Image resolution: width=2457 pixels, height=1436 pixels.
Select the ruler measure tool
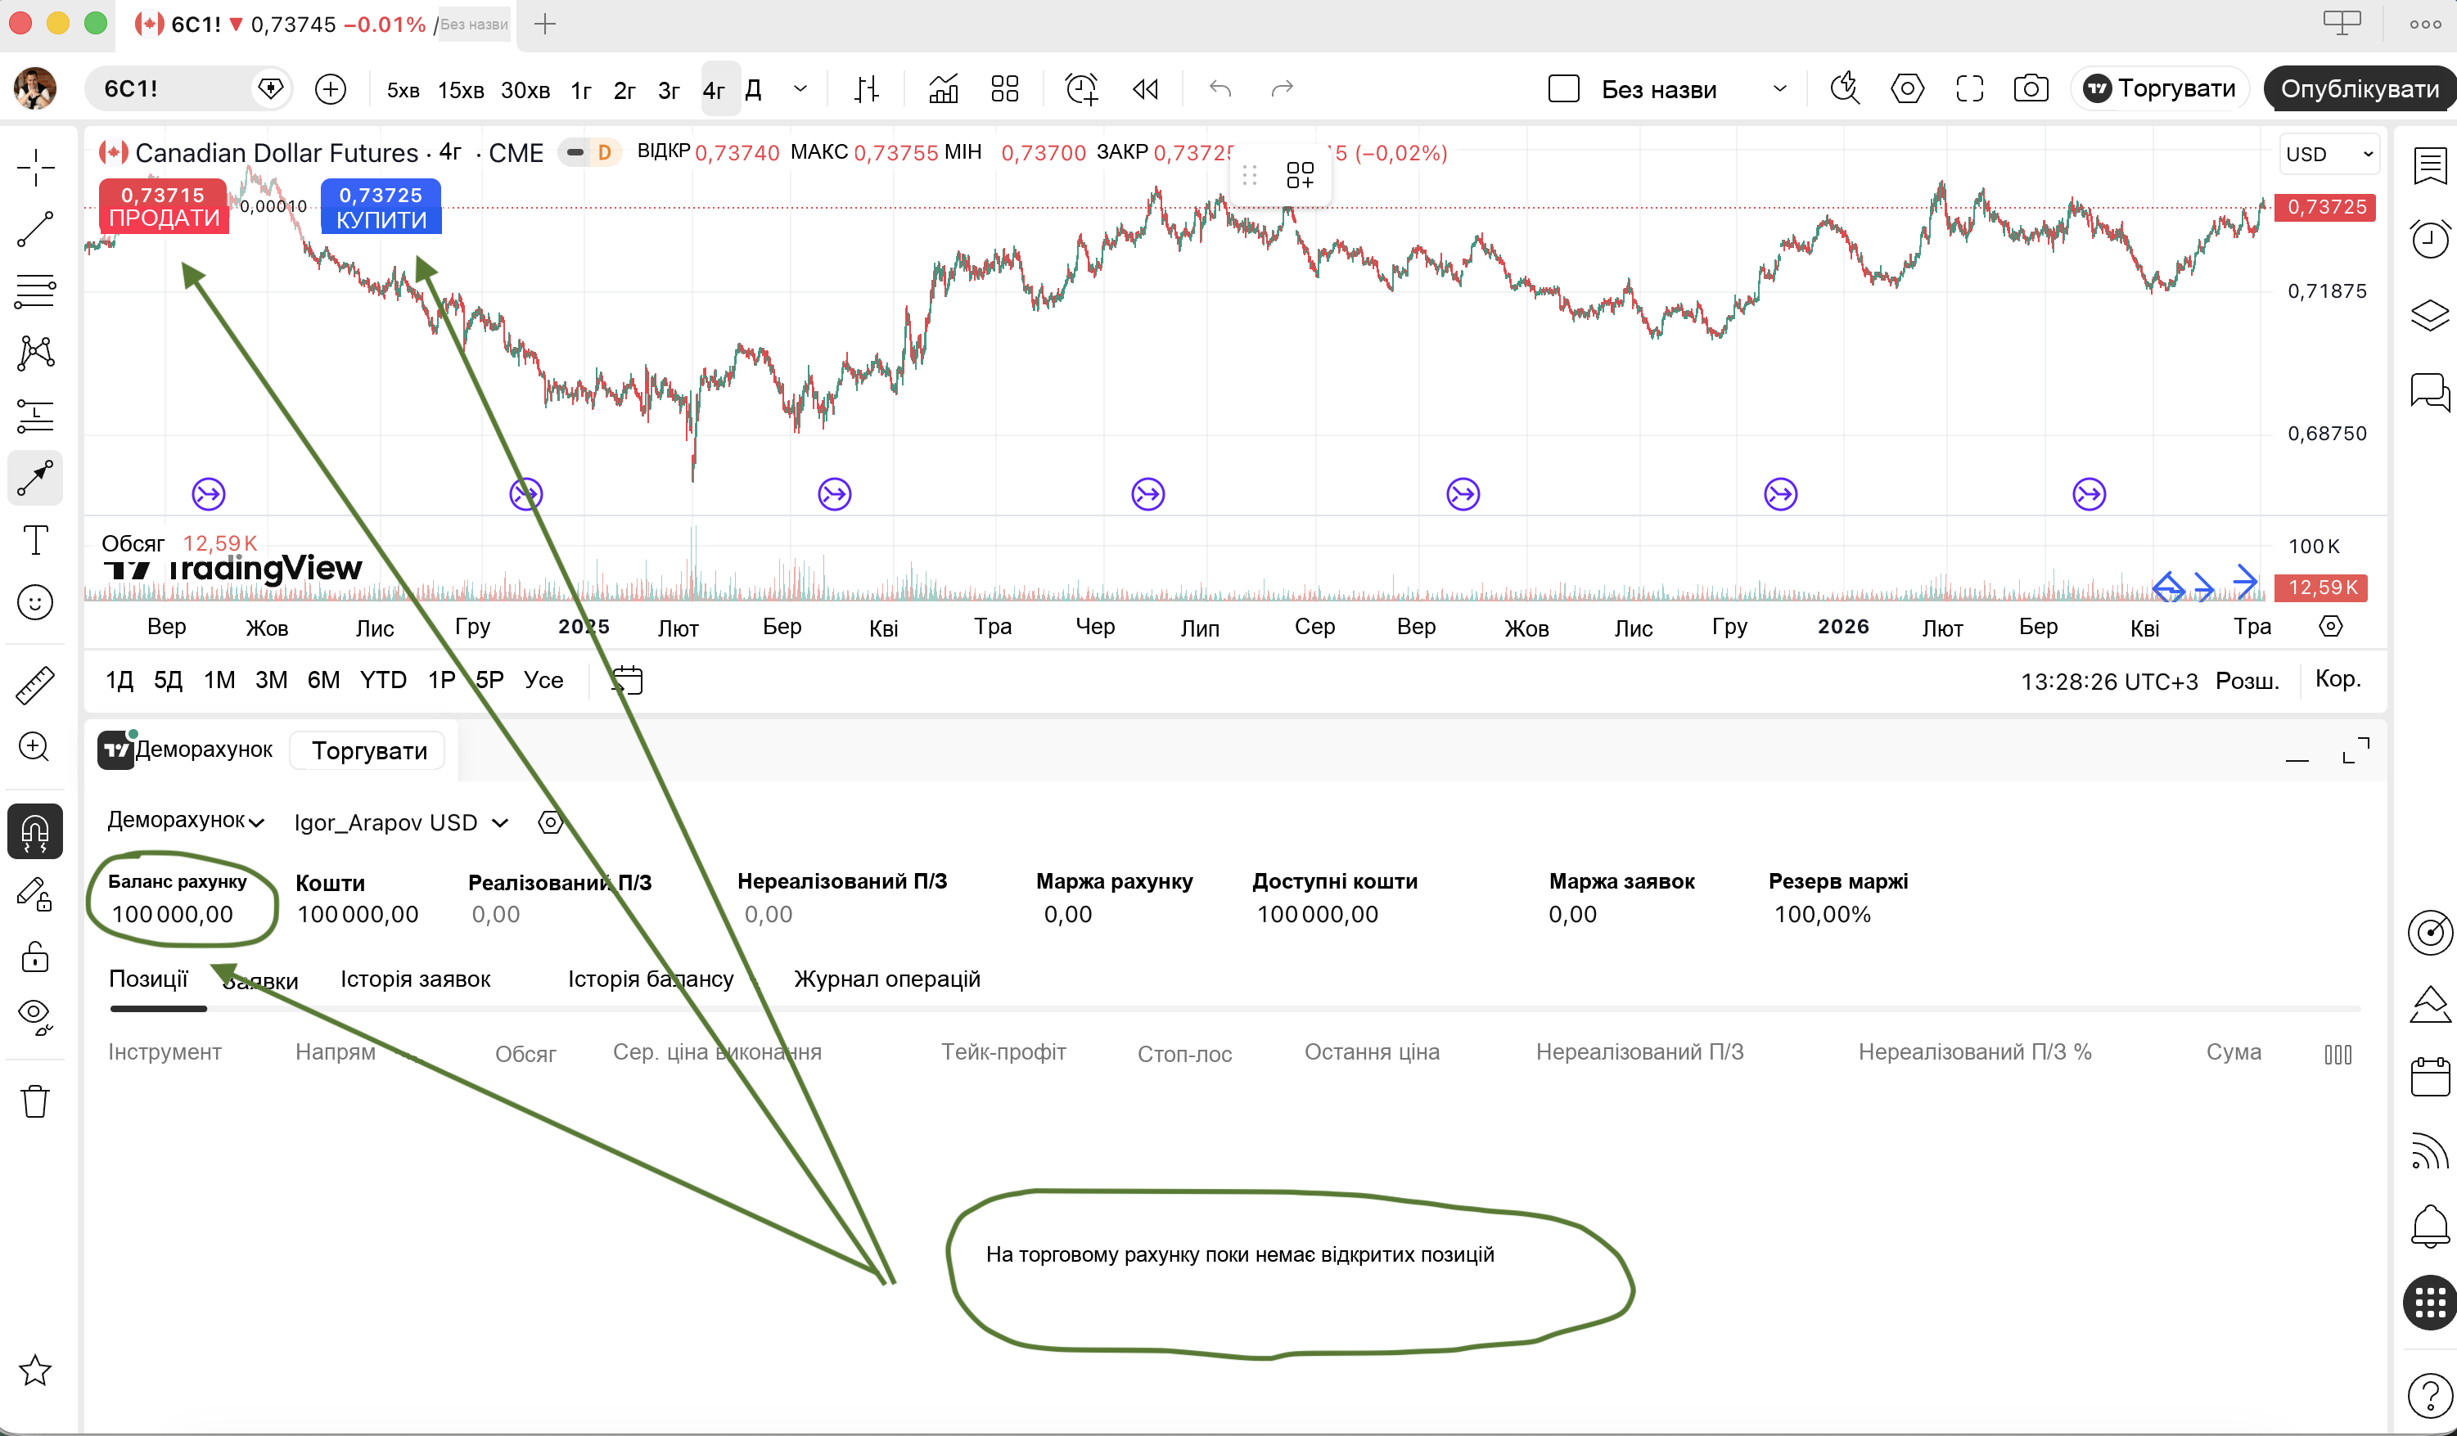click(35, 686)
